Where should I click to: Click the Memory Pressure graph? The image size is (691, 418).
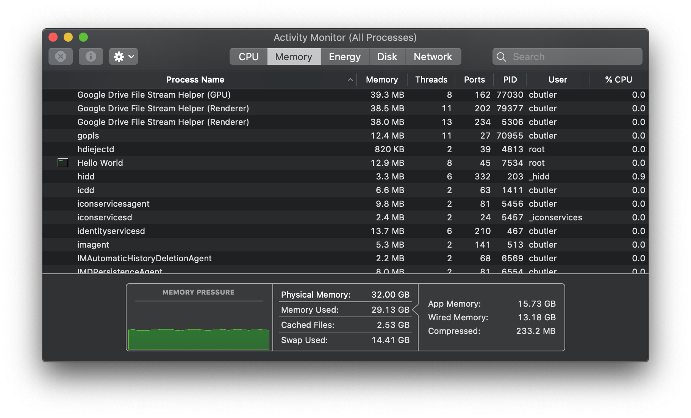coord(199,339)
